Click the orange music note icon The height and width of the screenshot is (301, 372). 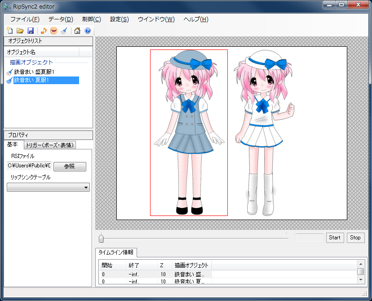coord(44,31)
